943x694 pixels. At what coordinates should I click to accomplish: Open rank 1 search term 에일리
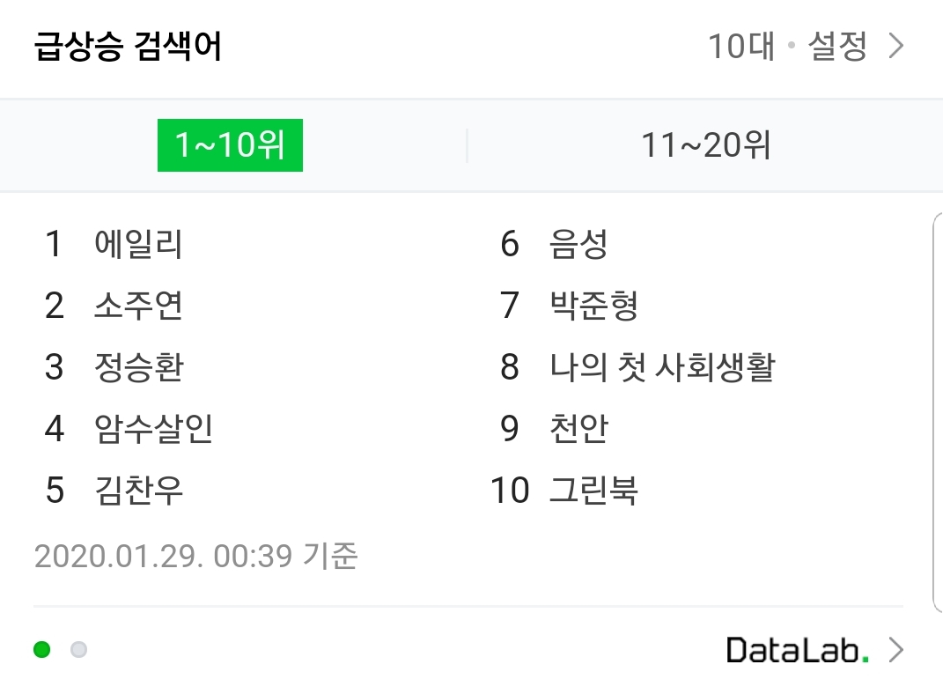click(137, 244)
